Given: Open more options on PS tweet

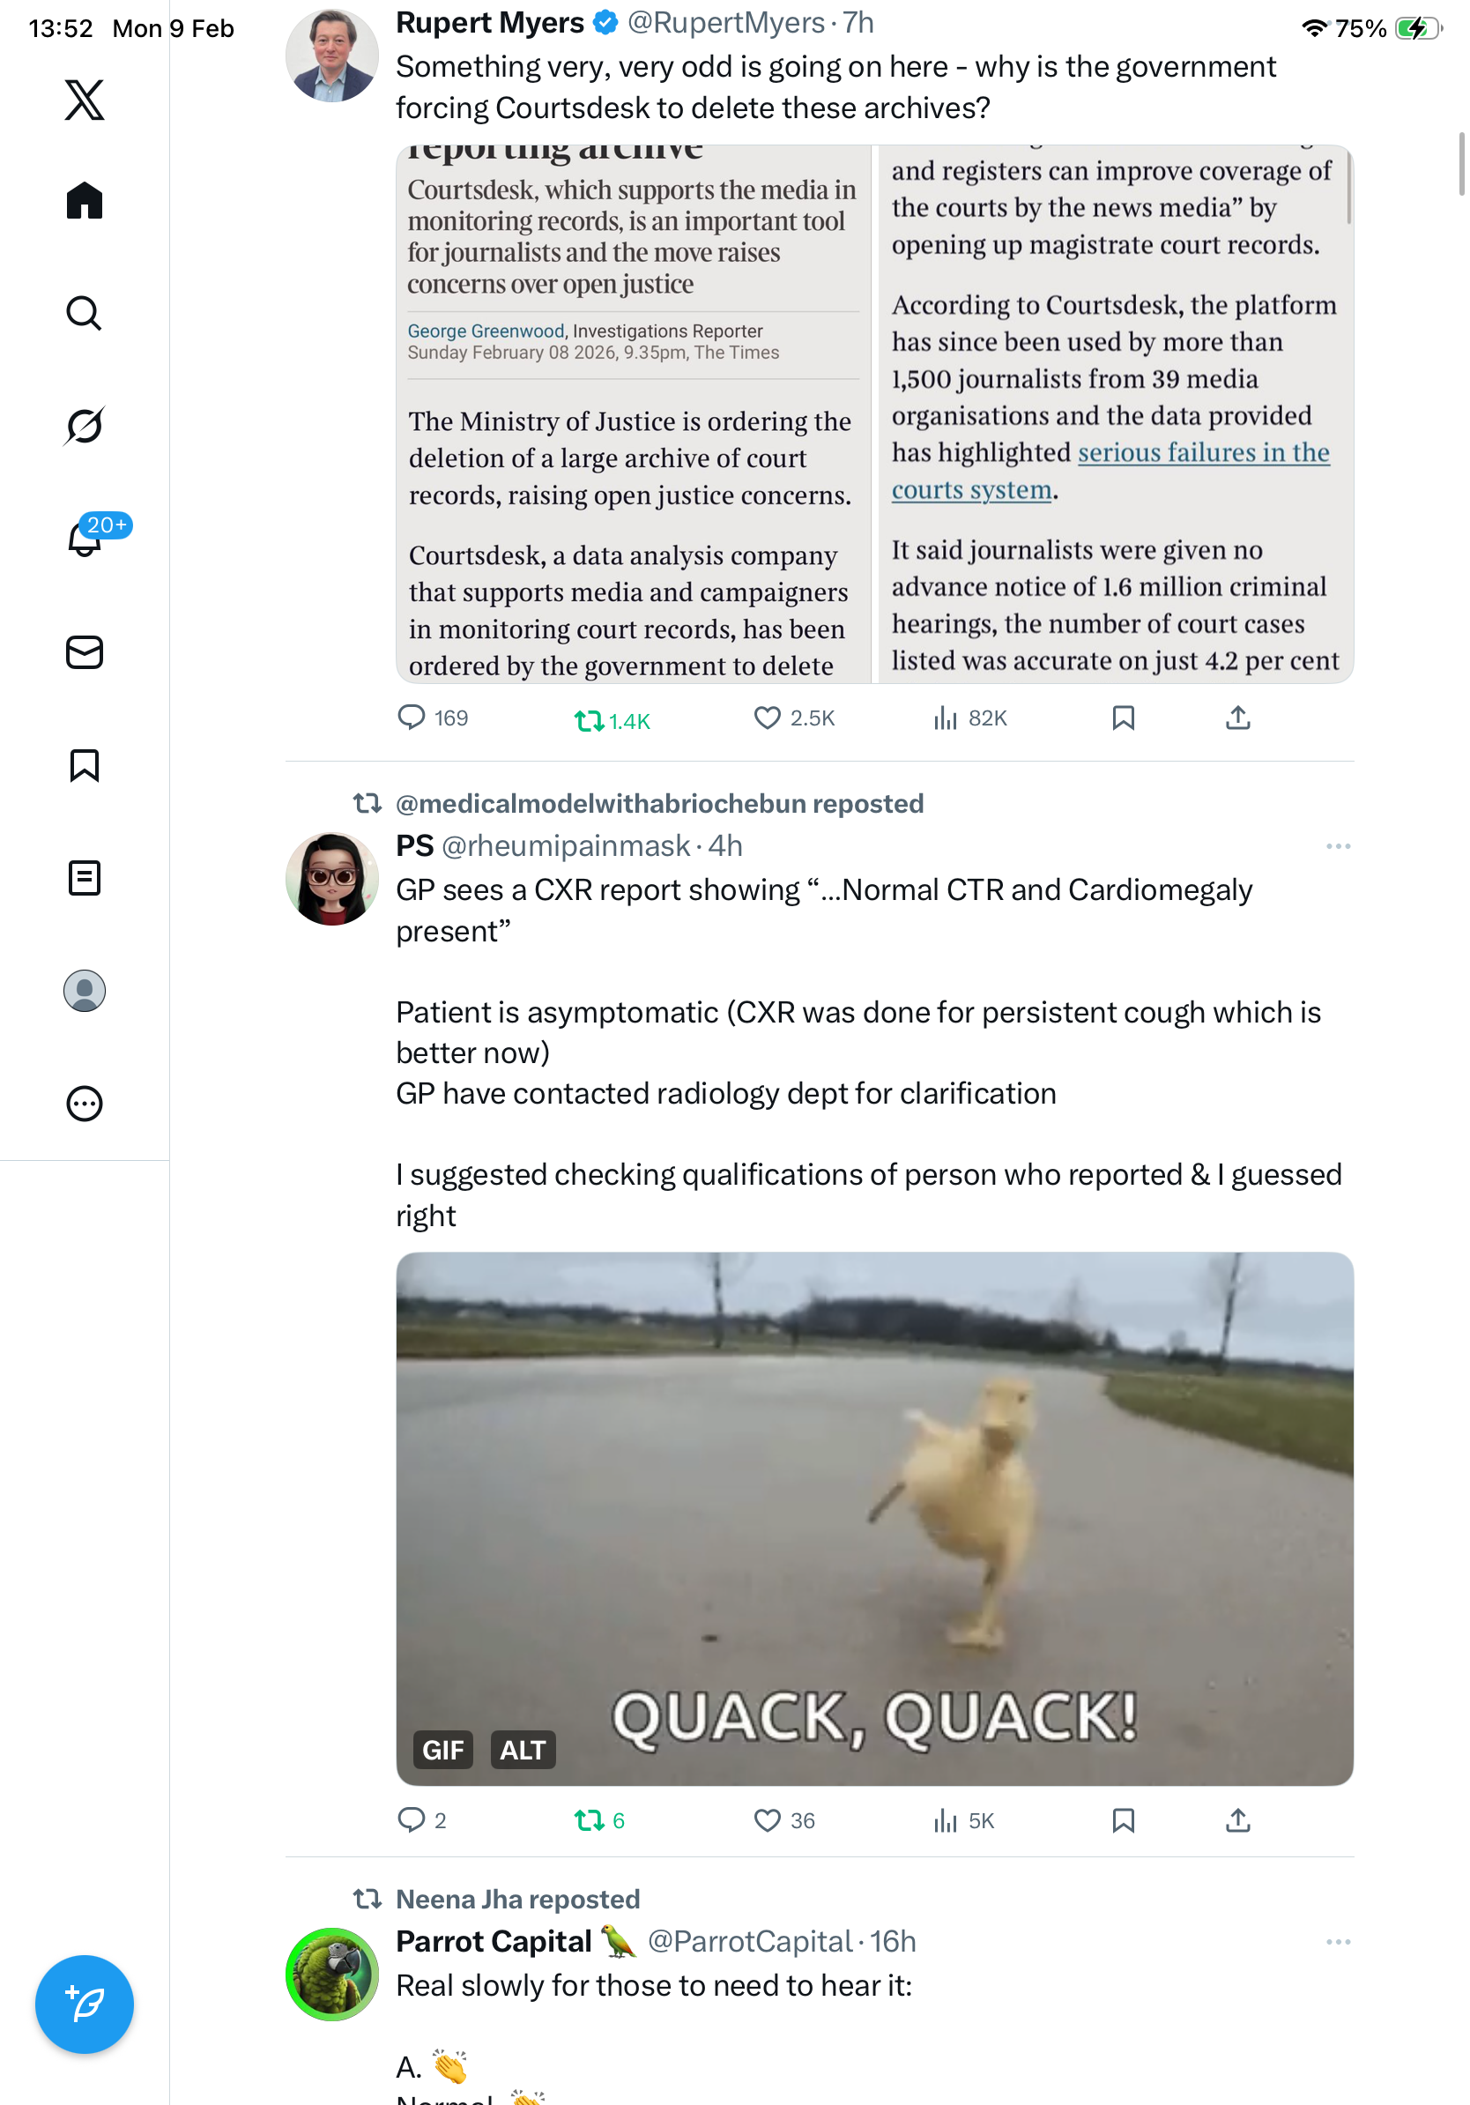Looking at the screenshot, I should tap(1338, 845).
